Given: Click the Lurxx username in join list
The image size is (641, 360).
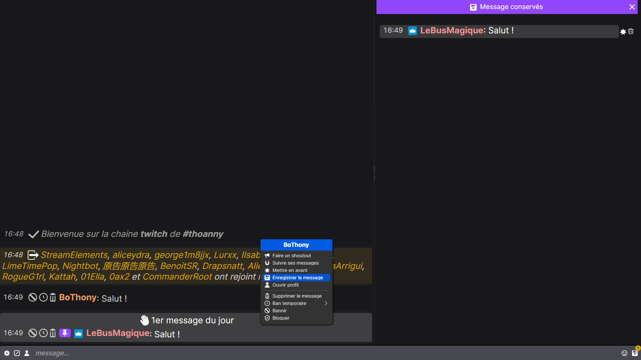Looking at the screenshot, I should [225, 255].
